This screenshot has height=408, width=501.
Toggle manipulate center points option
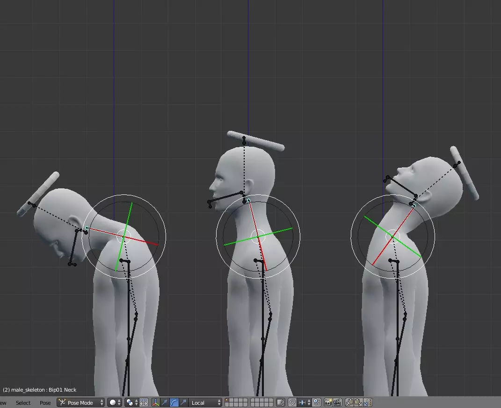[x=144, y=402]
